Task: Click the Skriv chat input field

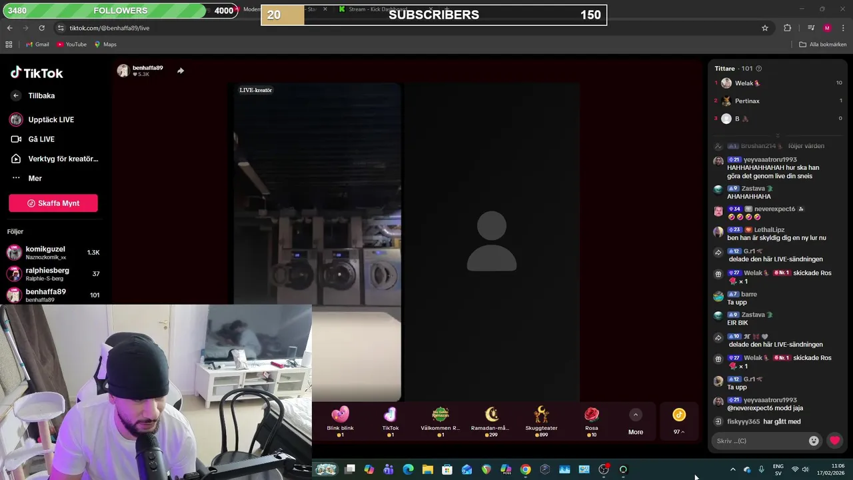Action: (x=760, y=441)
